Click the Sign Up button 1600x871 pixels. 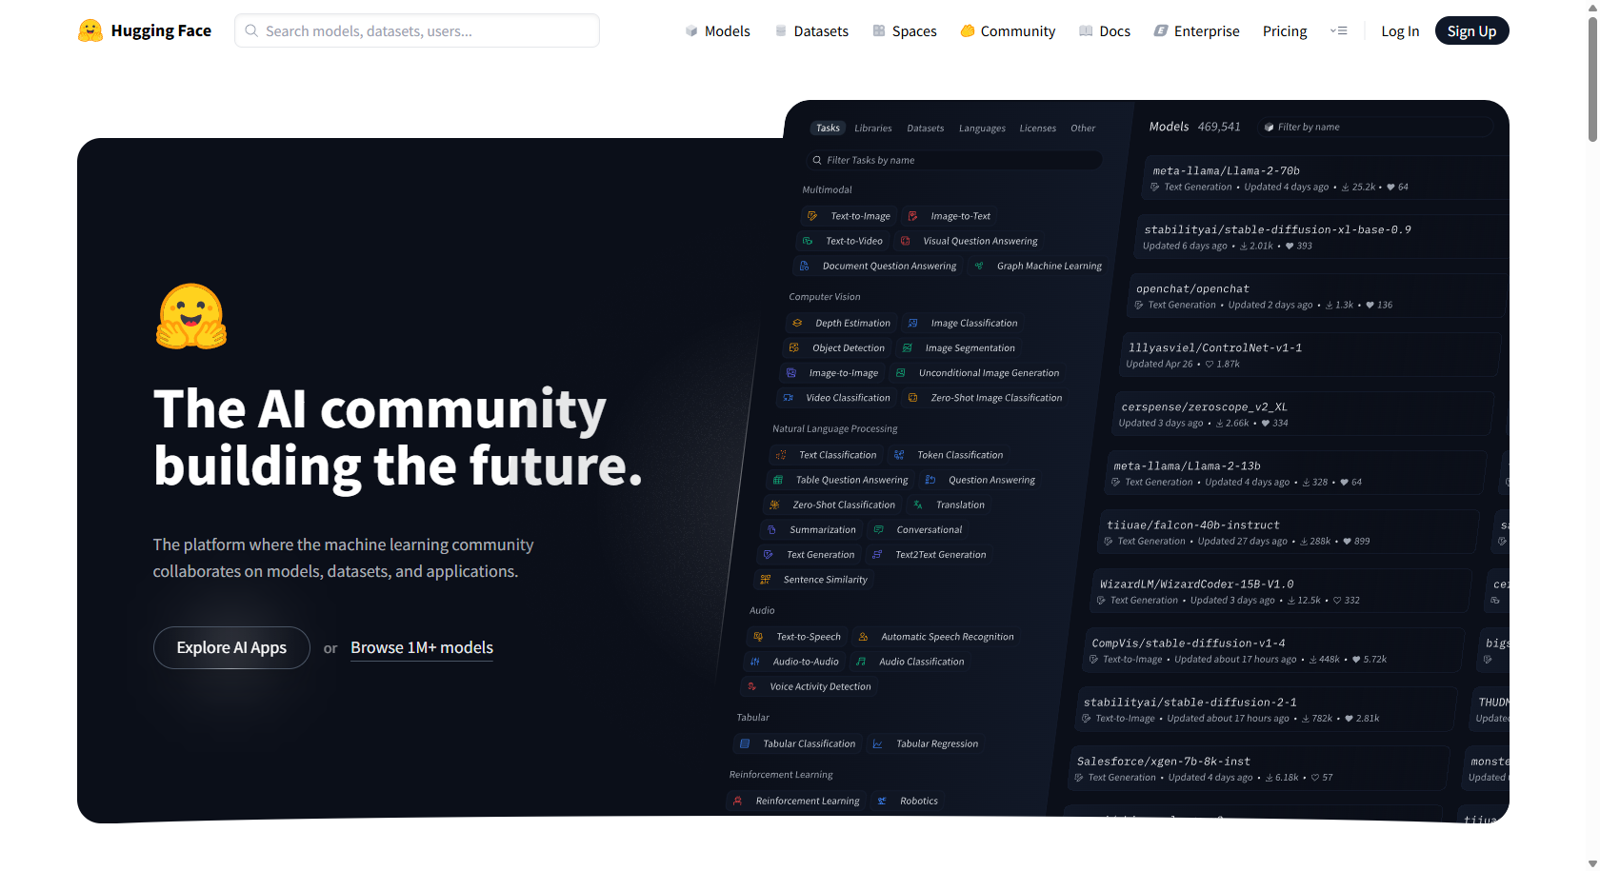1471,30
